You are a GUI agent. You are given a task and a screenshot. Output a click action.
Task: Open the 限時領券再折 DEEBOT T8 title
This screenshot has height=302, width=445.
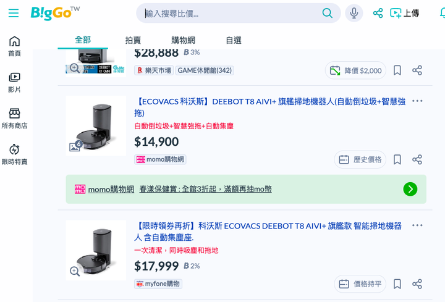[x=268, y=232]
